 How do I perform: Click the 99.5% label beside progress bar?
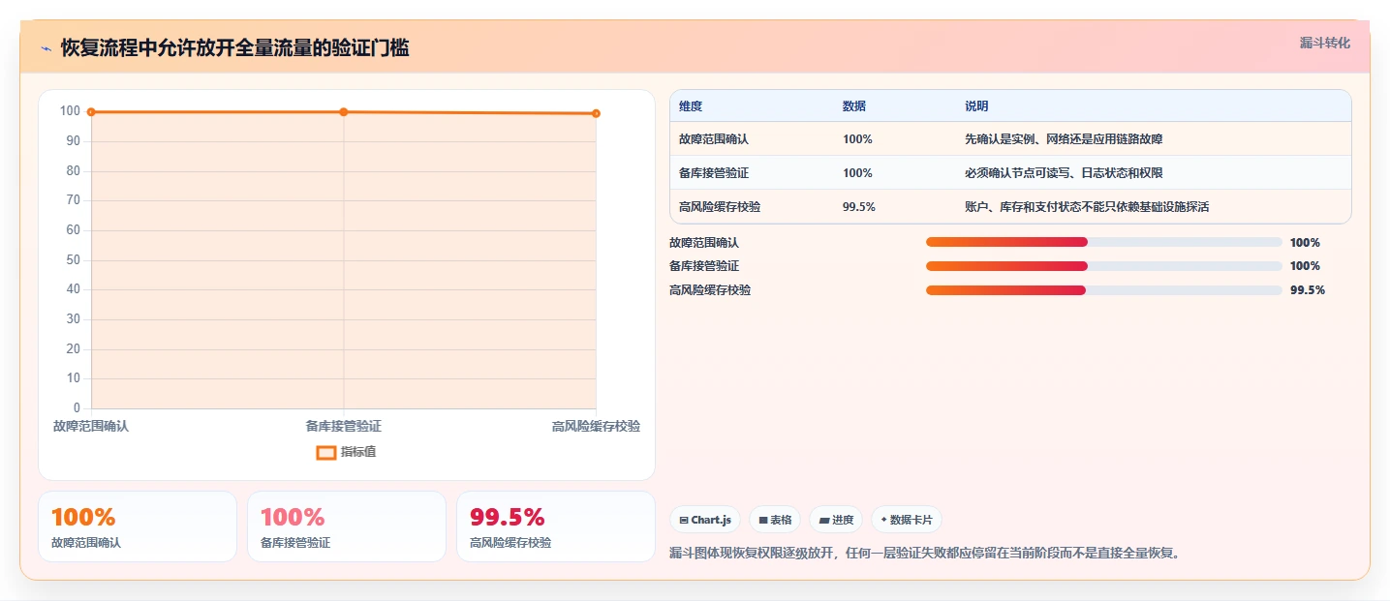pyautogui.click(x=1308, y=290)
